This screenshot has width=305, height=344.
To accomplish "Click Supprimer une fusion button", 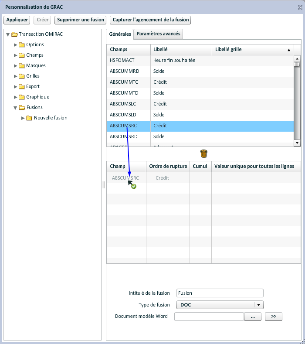I will click(81, 20).
